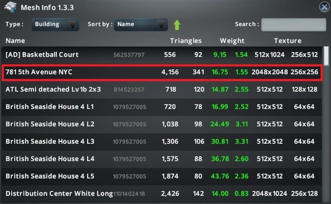Open workshop ID 562537797 link

(129, 55)
